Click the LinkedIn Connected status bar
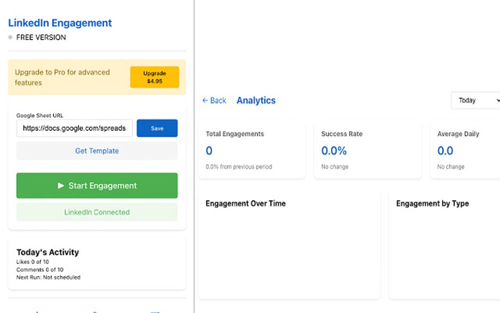The width and height of the screenshot is (500, 313). click(97, 212)
